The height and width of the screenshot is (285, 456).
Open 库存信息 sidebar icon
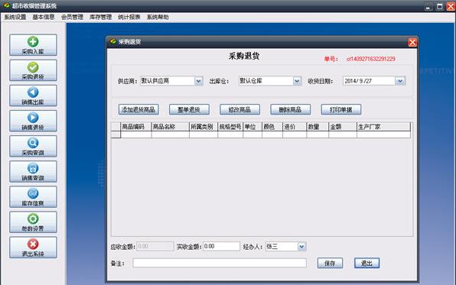pyautogui.click(x=33, y=193)
